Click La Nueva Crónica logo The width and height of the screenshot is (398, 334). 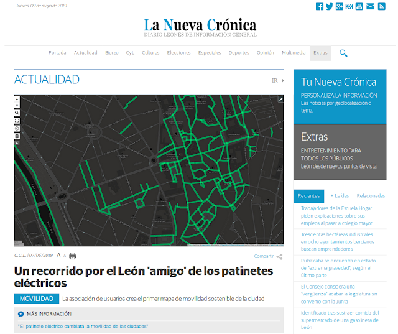[200, 27]
